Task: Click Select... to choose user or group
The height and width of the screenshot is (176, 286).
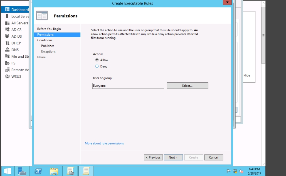Action: [x=187, y=86]
